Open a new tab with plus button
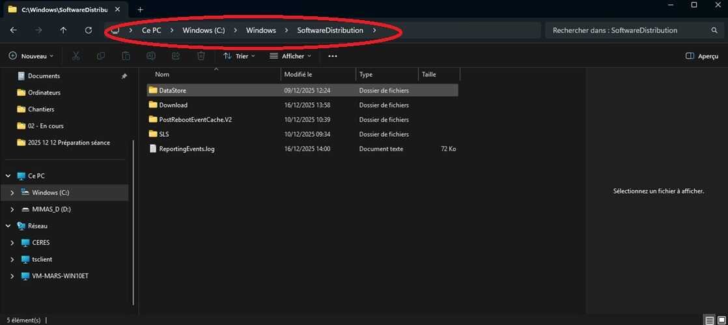The image size is (728, 325). (140, 9)
